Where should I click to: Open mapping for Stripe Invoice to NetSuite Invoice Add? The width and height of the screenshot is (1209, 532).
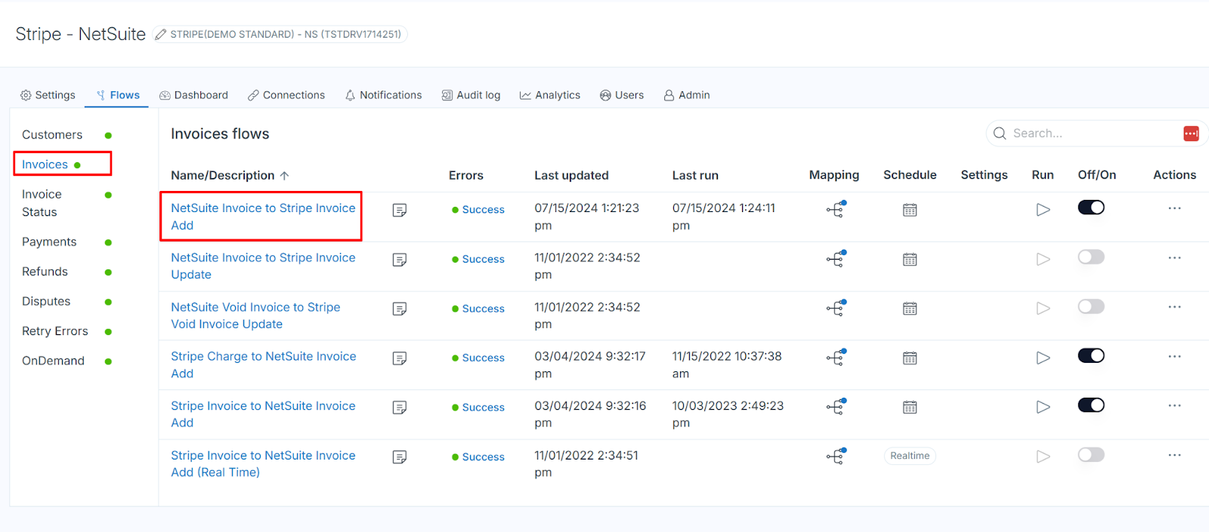click(x=836, y=407)
